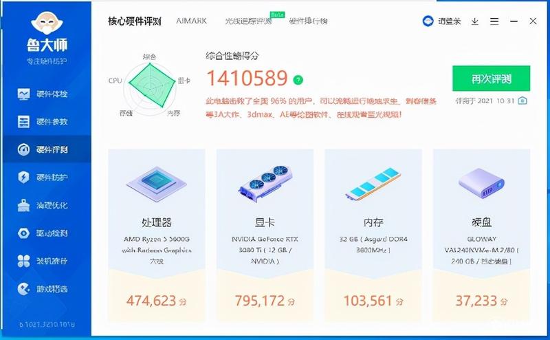Click the 硬盘 drive illustration
The height and width of the screenshot is (340, 550).
coord(481,184)
